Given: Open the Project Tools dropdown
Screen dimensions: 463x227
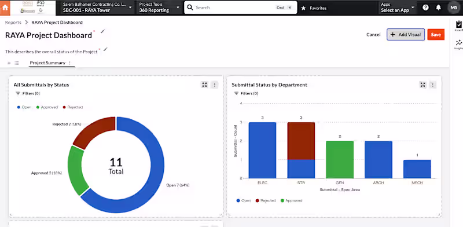Looking at the screenshot, I should [160, 8].
